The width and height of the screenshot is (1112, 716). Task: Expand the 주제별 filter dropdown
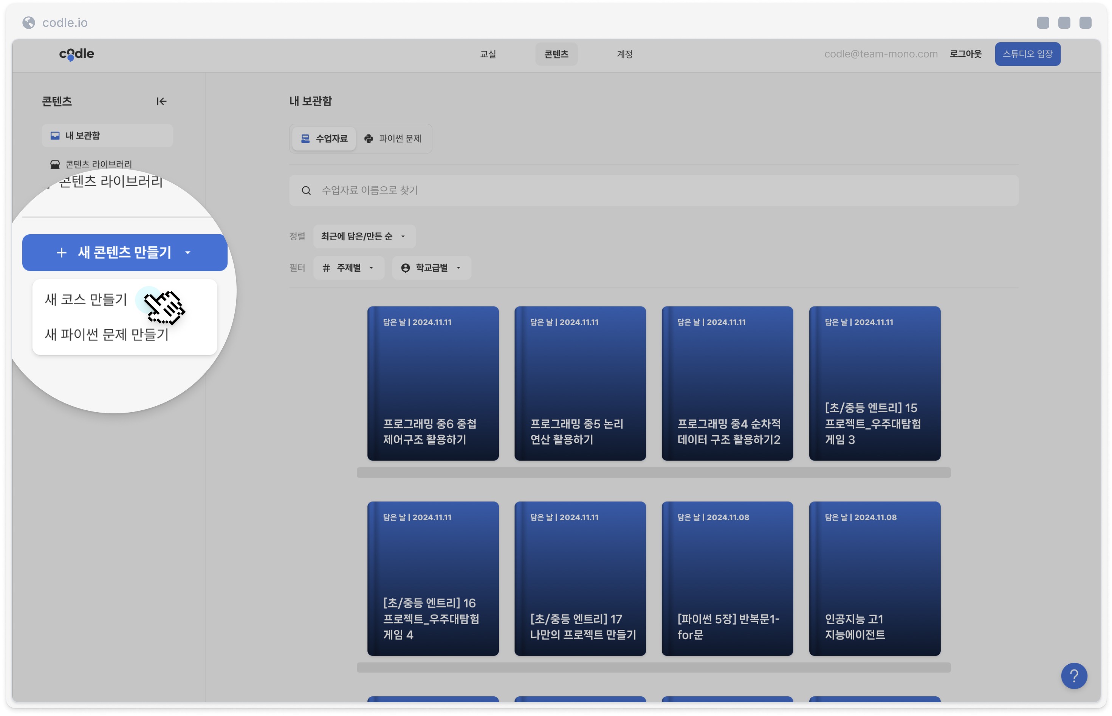[349, 268]
